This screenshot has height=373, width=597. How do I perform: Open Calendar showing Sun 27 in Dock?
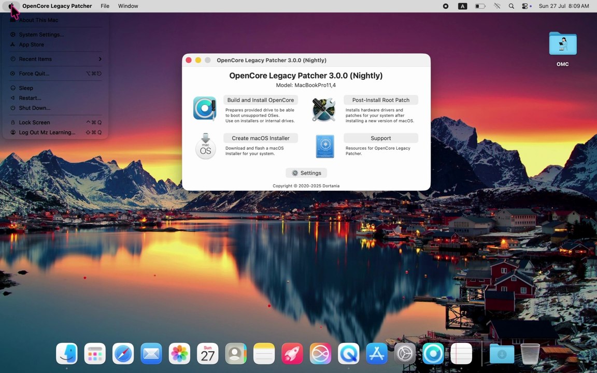[x=207, y=353]
